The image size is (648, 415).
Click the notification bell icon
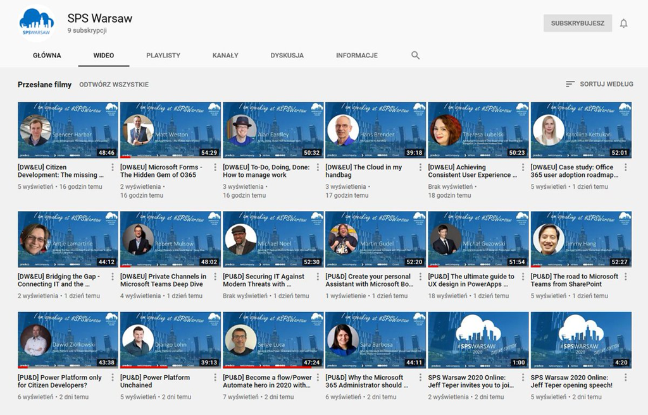pos(623,23)
